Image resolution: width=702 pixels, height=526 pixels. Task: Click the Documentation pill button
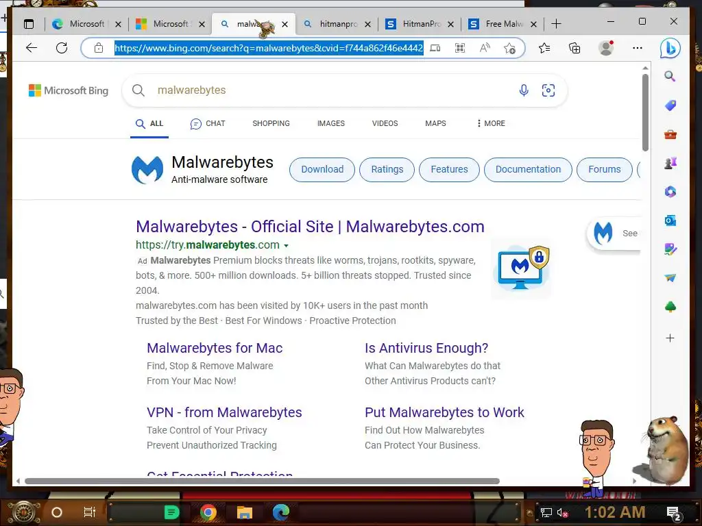tap(528, 170)
